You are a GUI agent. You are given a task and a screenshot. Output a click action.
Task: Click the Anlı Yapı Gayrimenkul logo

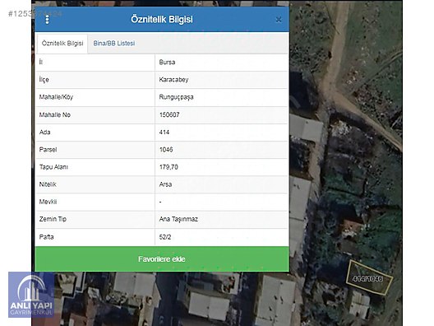click(x=31, y=295)
